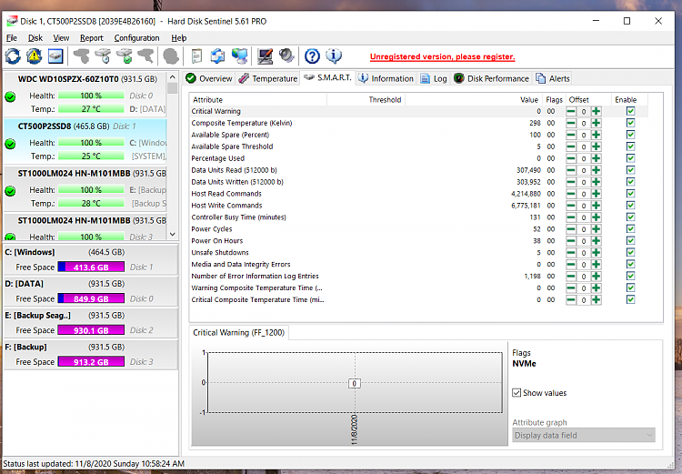Click disk list scroll down arrow
The image size is (682, 474).
pos(172,234)
